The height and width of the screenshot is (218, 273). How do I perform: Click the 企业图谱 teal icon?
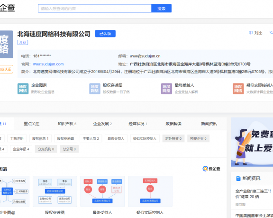[x=23, y=89]
